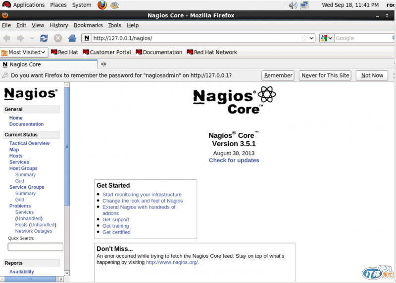Image resolution: width=396 pixels, height=283 pixels.
Task: Open the Map link in the sidebar
Action: (14, 150)
